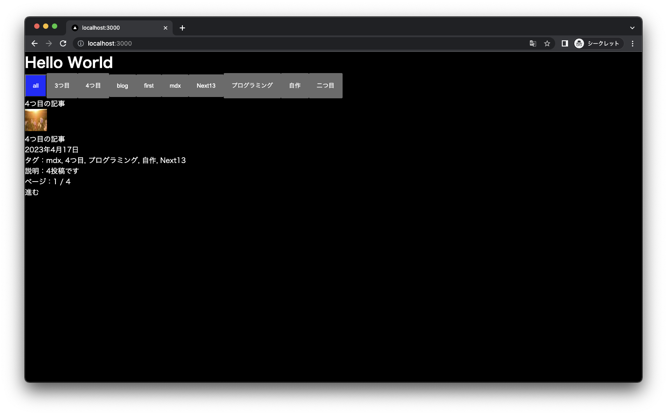Click the date 2023年4月17日

coord(51,150)
